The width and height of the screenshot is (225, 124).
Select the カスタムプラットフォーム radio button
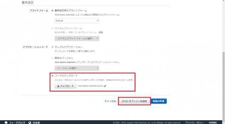52,28
